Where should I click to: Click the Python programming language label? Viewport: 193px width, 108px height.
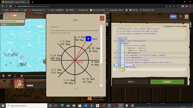click(x=184, y=26)
